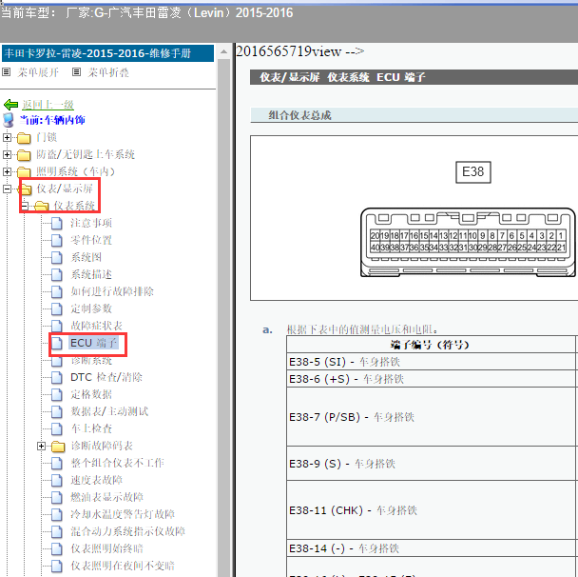Open the 如何进行故障排除 entry
Viewport: 578px width, 577px height.
click(112, 291)
